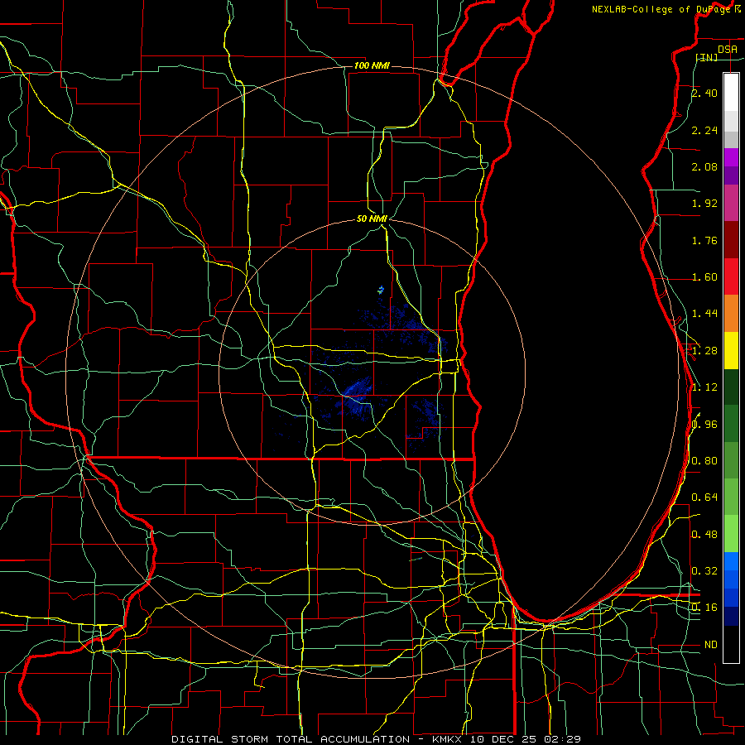Screen dimensions: 745x745
Task: Select the 1.44 legend value
Action: pos(704,313)
